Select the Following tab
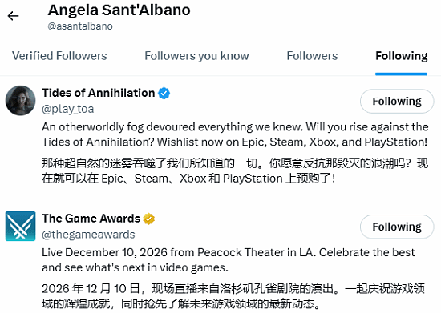This screenshot has width=441, height=313. coord(402,56)
